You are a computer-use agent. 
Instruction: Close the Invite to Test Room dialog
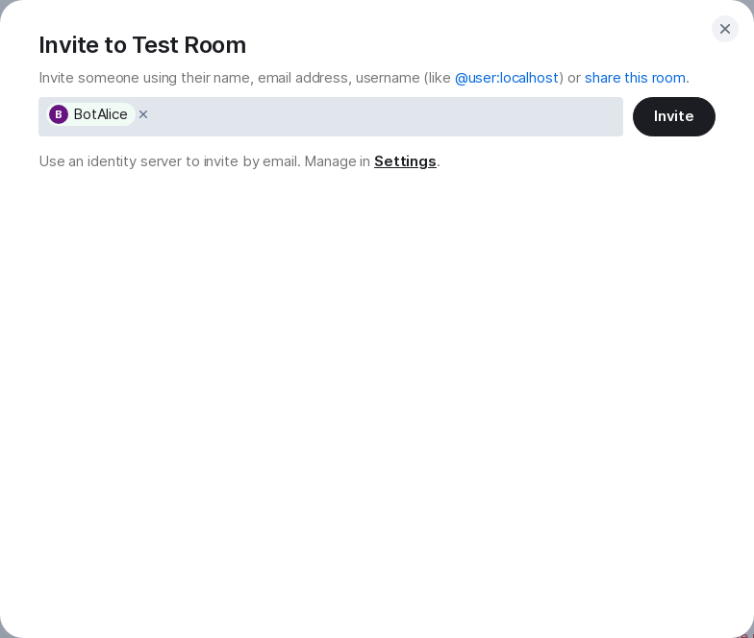tap(725, 29)
